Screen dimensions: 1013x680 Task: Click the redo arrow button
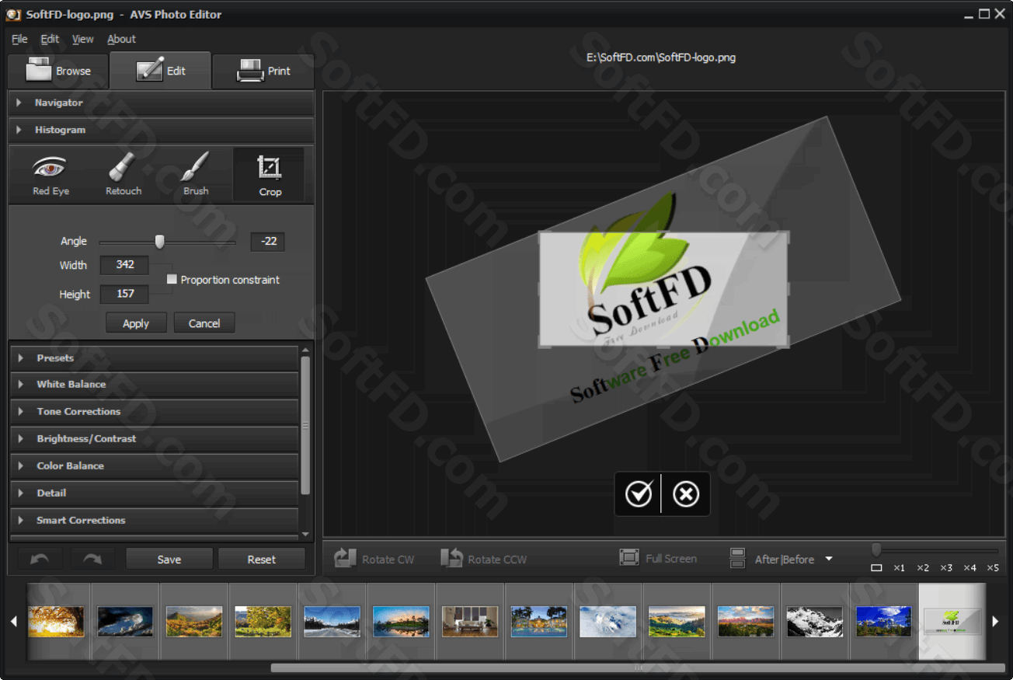click(92, 559)
